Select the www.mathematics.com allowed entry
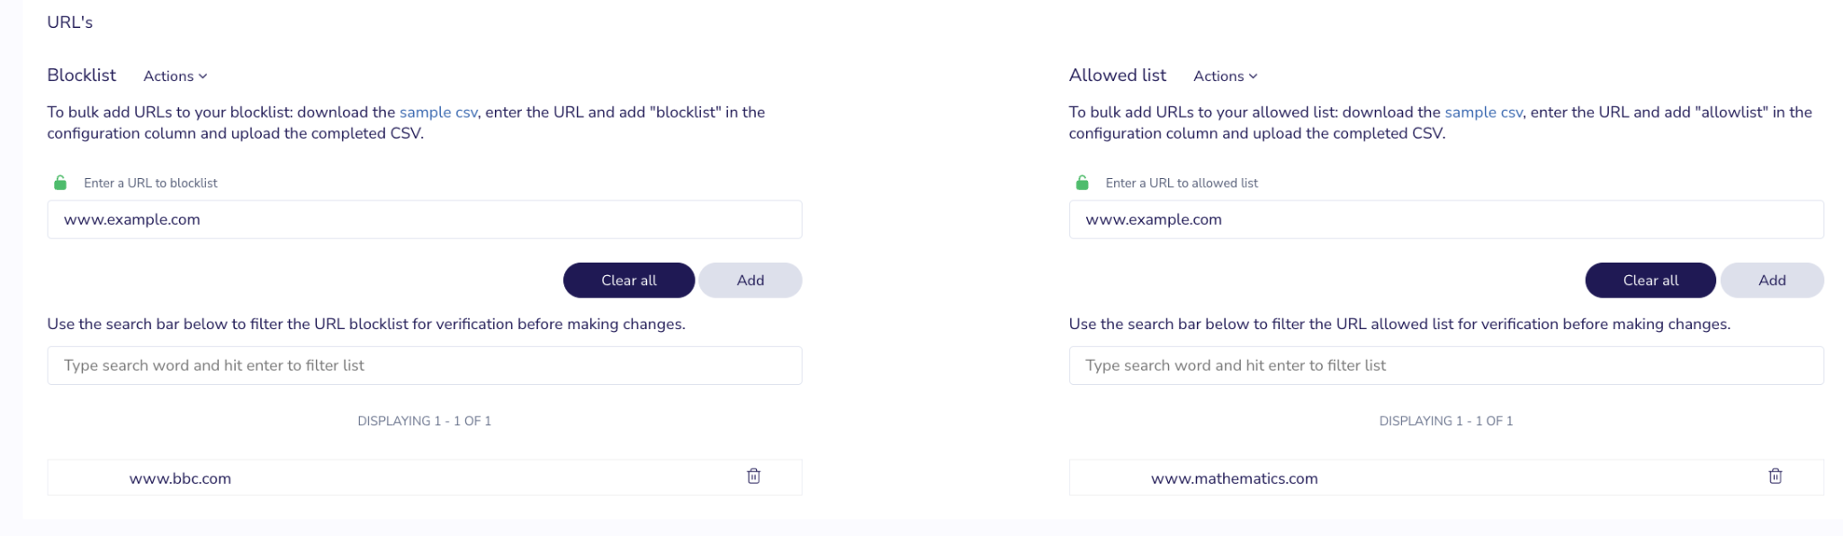The image size is (1843, 536). coord(1446,478)
